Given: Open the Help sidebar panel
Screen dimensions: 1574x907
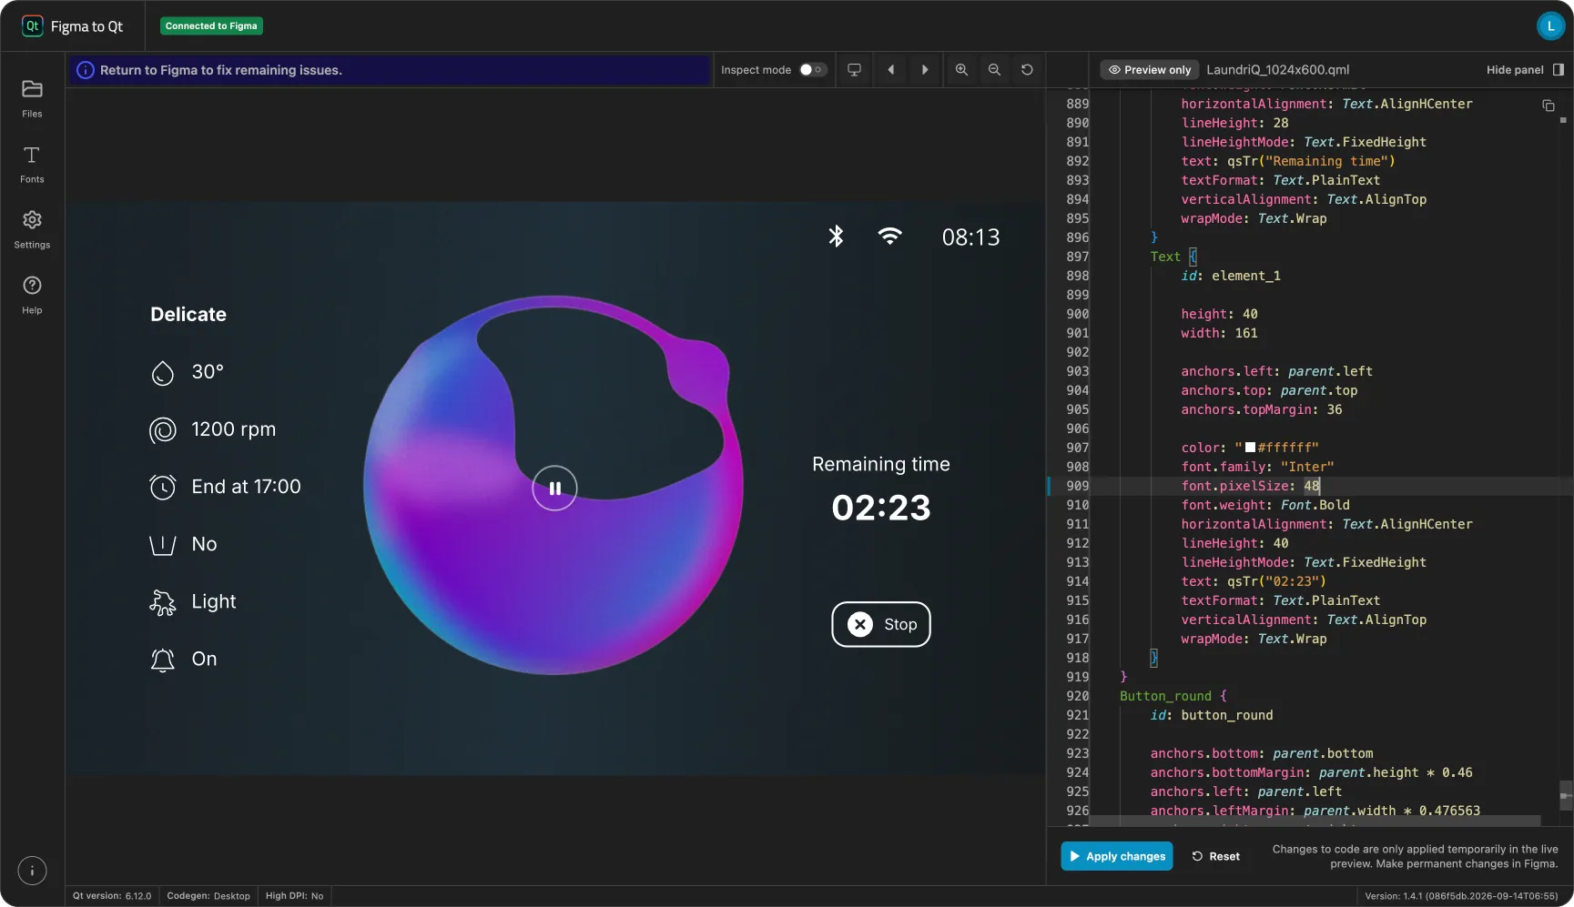Looking at the screenshot, I should 32,295.
